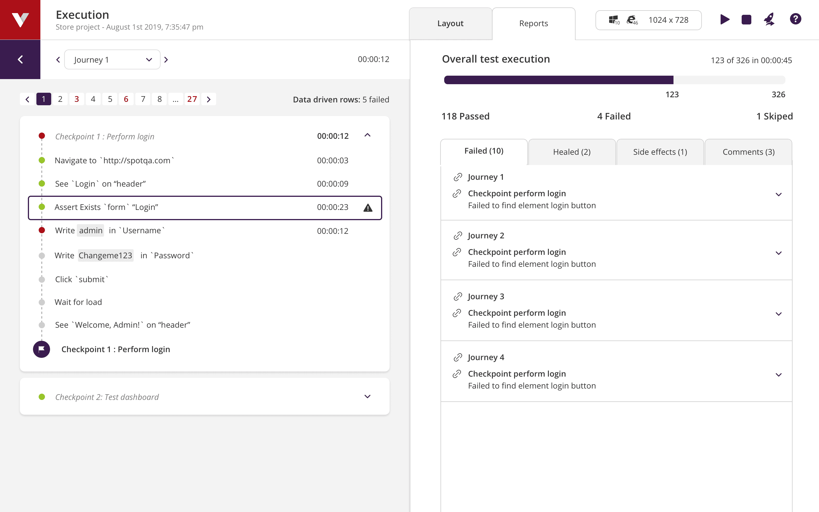The image size is (819, 512).
Task: Expand Journey 4 failed checkpoint details
Action: click(x=779, y=375)
